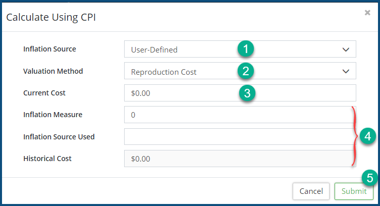Close the Calculate Using CPI dialog
The image size is (380, 206).
coord(367,13)
